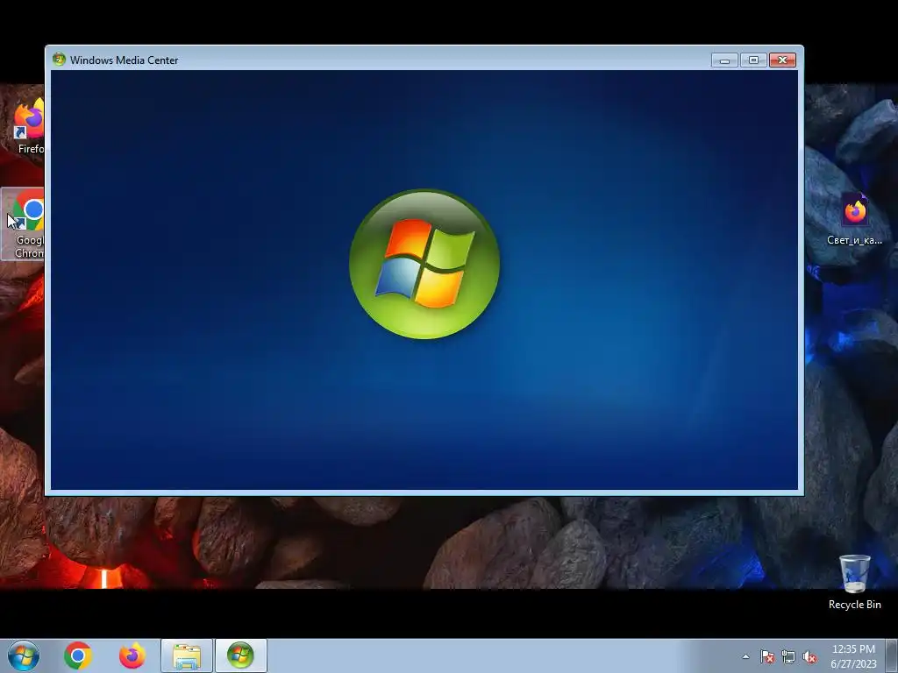Select the Media Center taskbar button
The width and height of the screenshot is (898, 673).
pyautogui.click(x=240, y=655)
